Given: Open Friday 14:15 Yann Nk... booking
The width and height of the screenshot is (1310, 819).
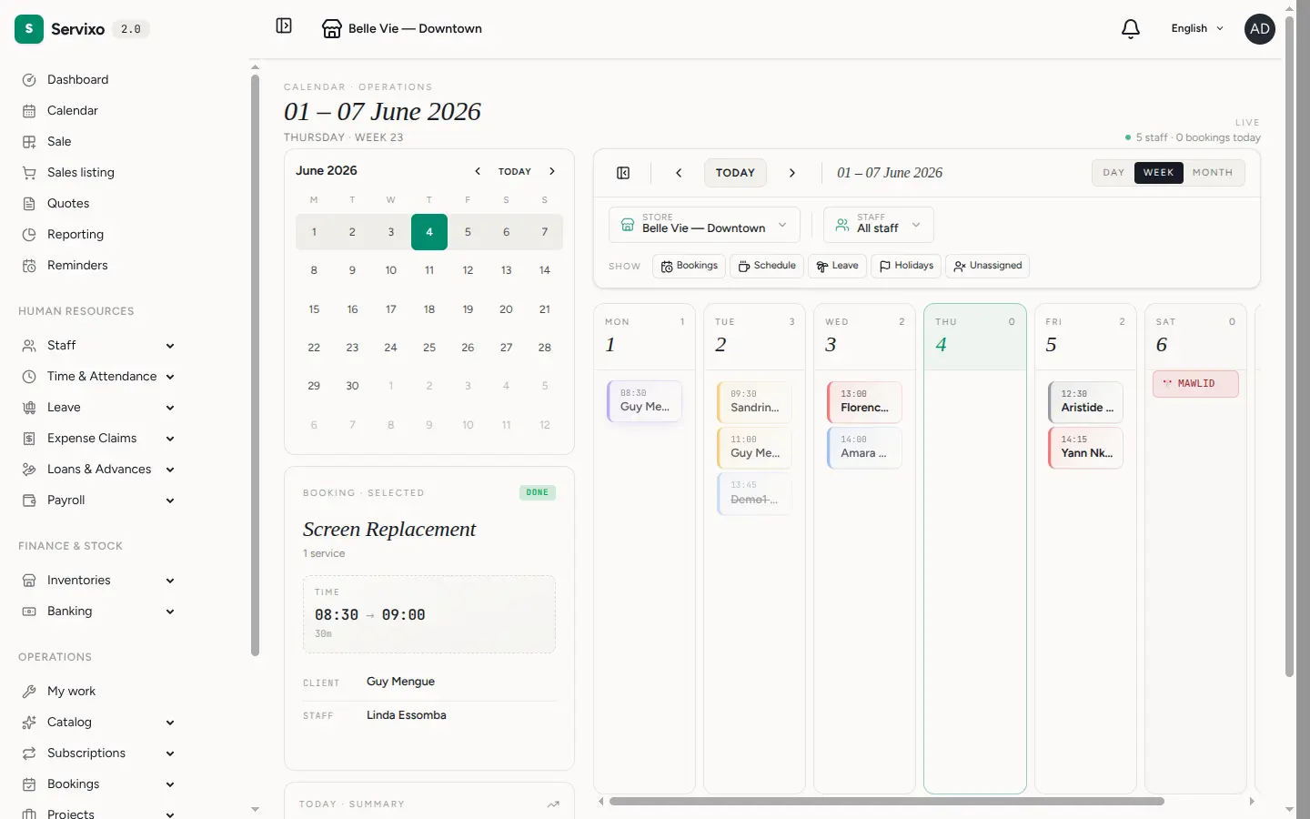Looking at the screenshot, I should point(1086,447).
